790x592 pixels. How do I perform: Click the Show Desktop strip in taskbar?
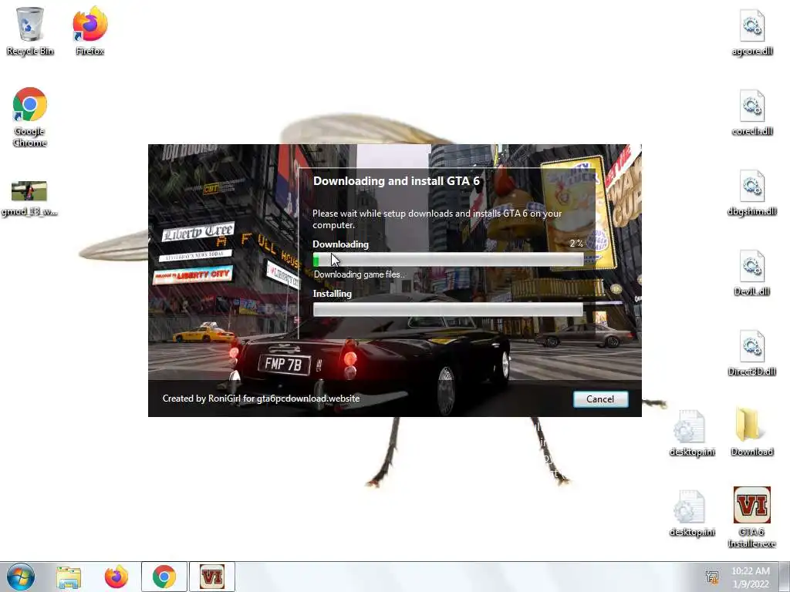pyautogui.click(x=785, y=577)
